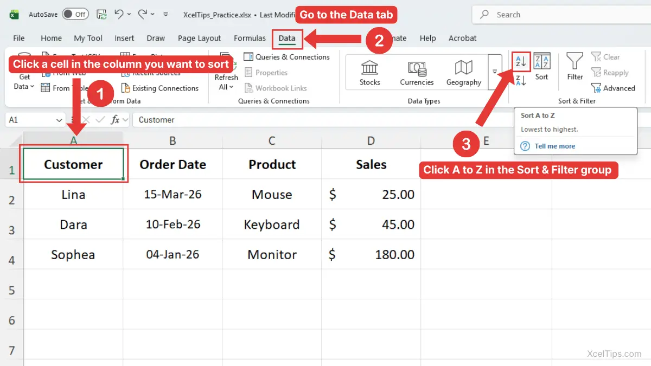Click the Clear filter button
Image resolution: width=651 pixels, height=366 pixels.
[605, 57]
